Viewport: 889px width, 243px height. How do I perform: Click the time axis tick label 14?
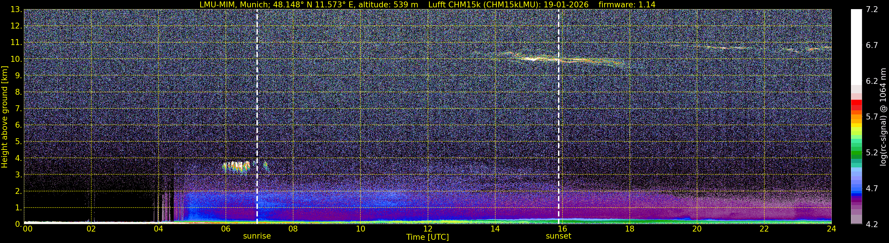pos(495,229)
